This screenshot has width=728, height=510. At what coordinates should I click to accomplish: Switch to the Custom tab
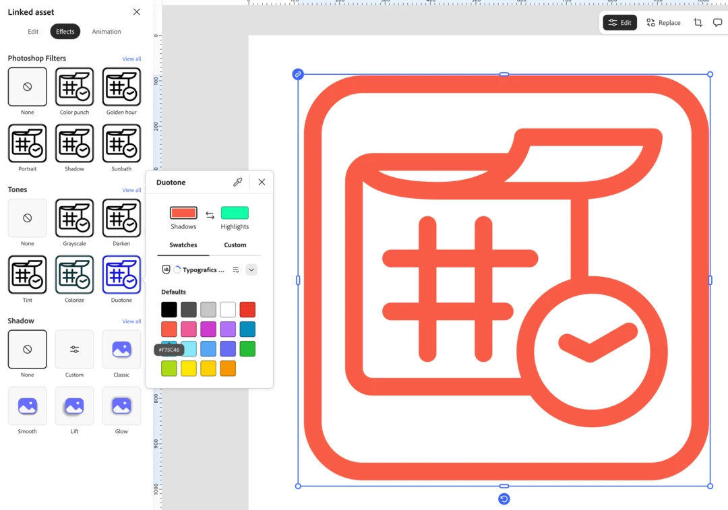[235, 245]
